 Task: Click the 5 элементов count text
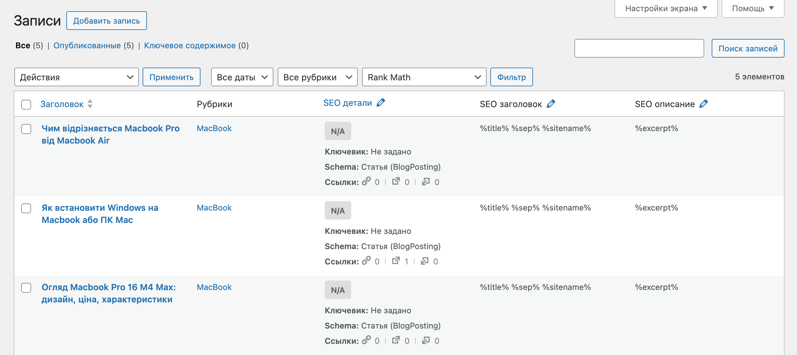coord(760,77)
